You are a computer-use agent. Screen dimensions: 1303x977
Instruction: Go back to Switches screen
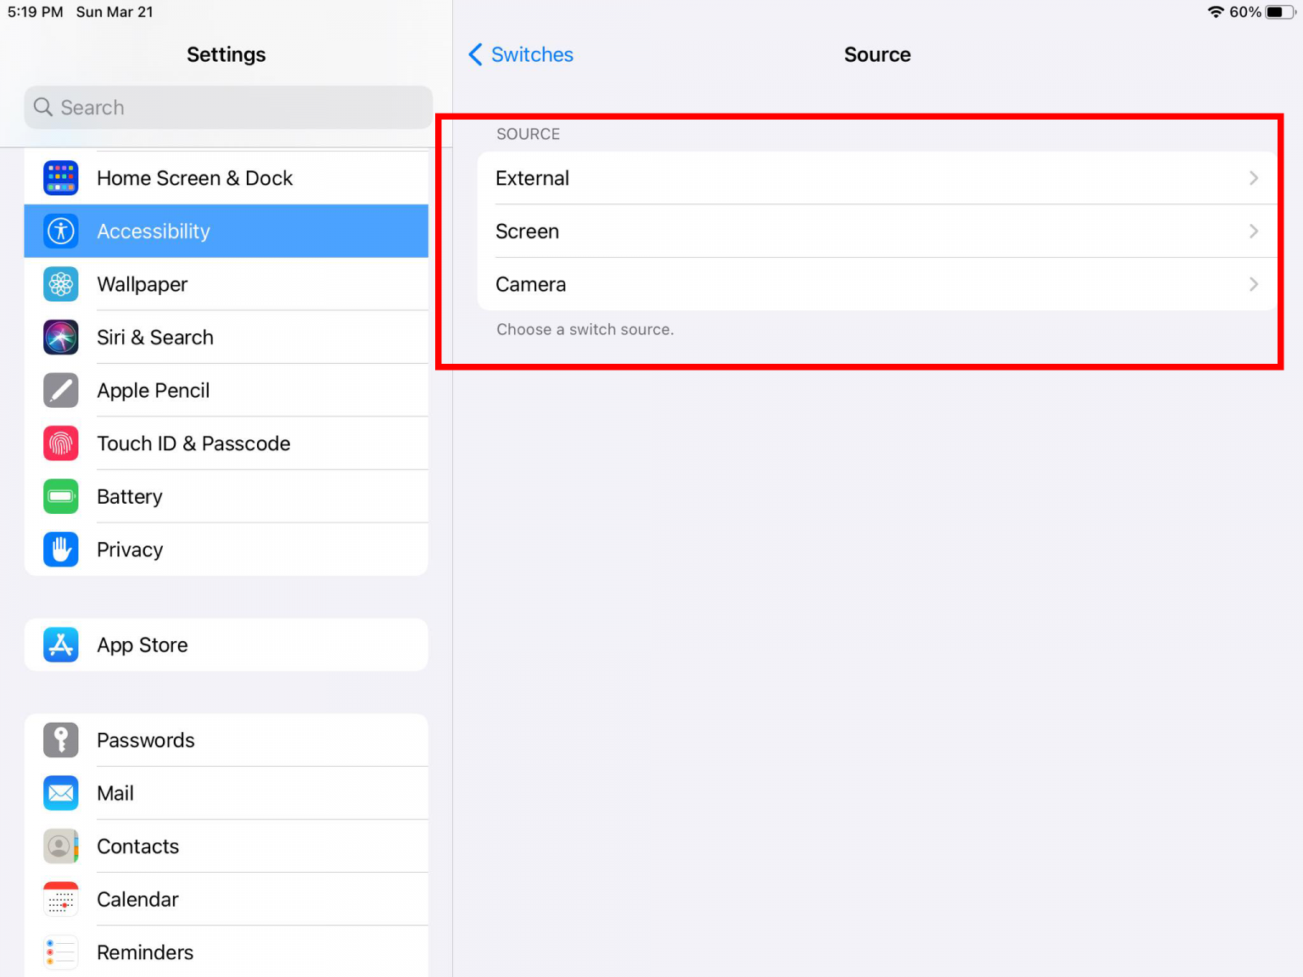[519, 54]
